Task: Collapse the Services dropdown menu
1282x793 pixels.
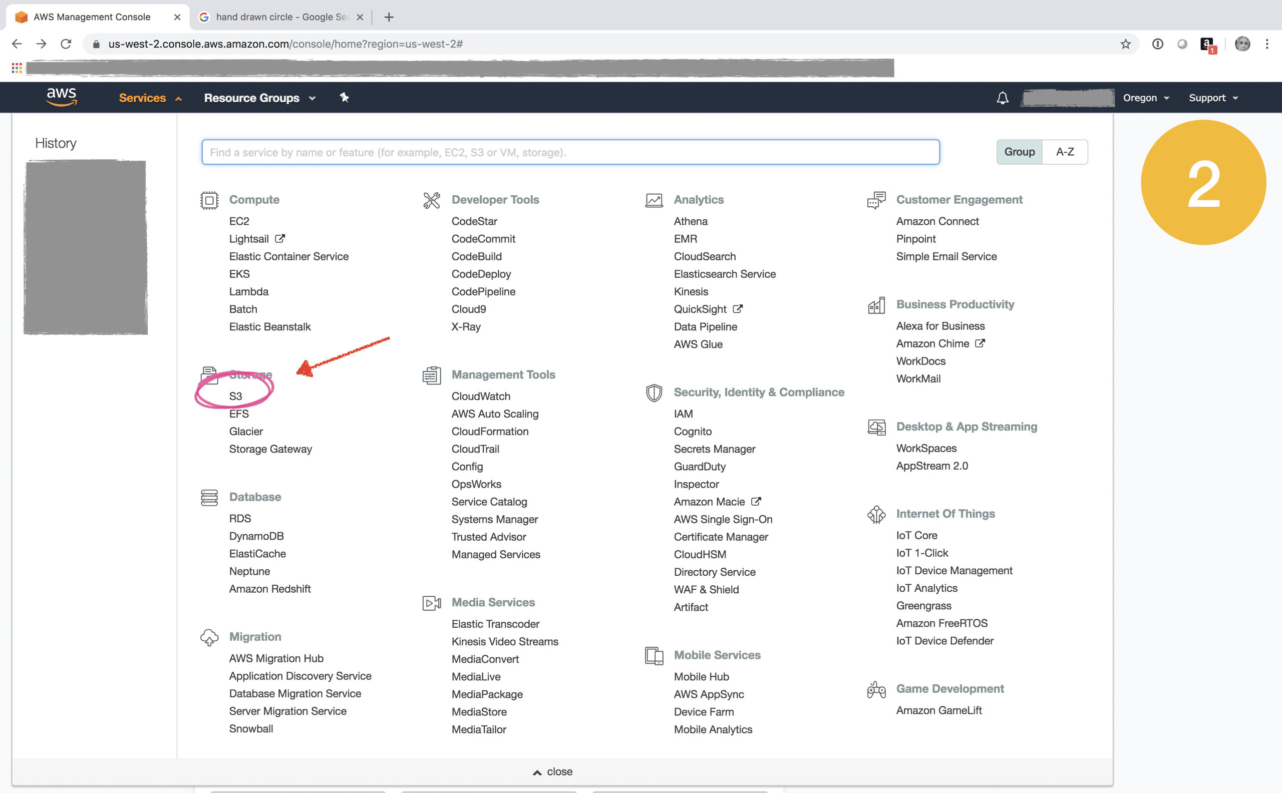Action: point(150,98)
